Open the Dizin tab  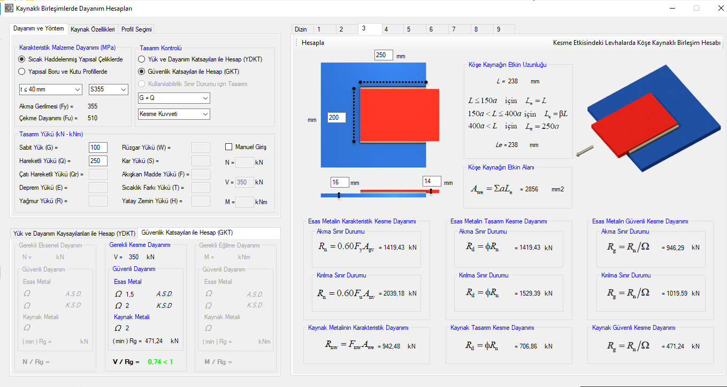(301, 29)
